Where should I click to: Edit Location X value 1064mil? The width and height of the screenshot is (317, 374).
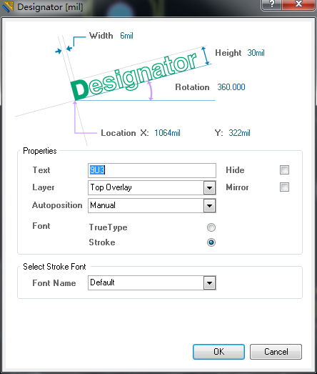167,133
